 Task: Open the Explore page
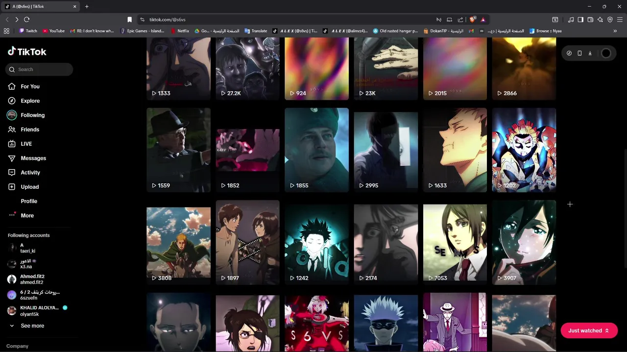24,101
